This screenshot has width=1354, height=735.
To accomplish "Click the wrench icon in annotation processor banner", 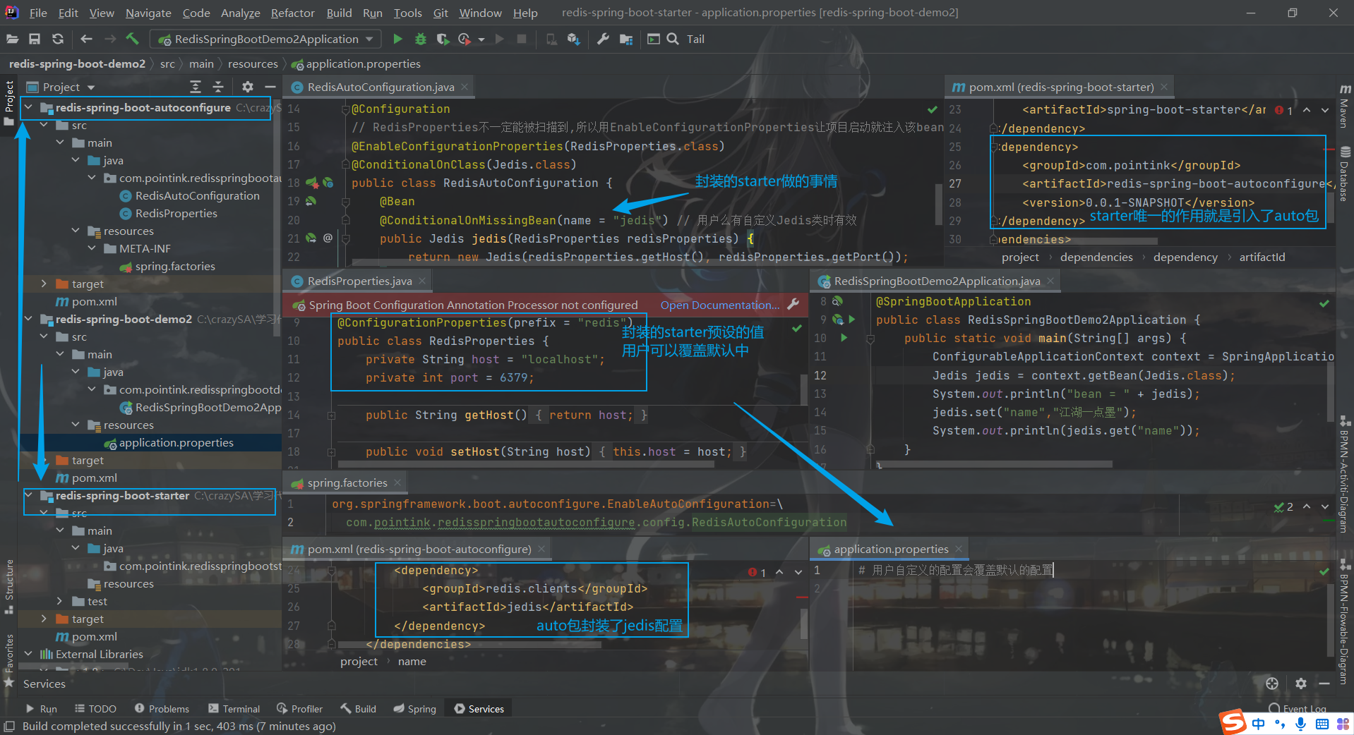I will coord(793,304).
